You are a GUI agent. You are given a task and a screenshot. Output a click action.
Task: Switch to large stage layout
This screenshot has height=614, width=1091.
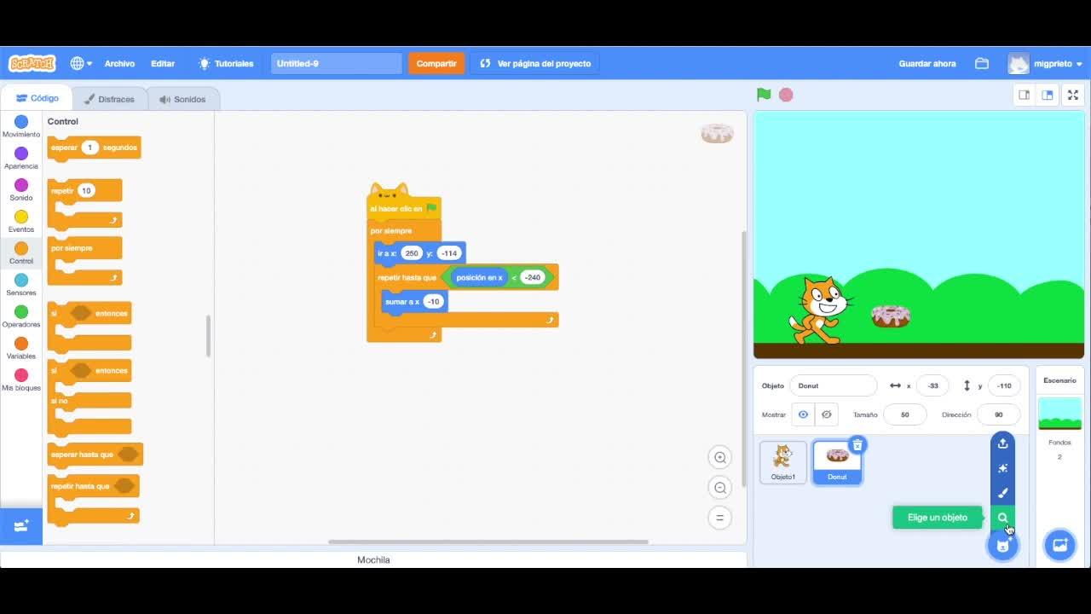pyautogui.click(x=1048, y=95)
